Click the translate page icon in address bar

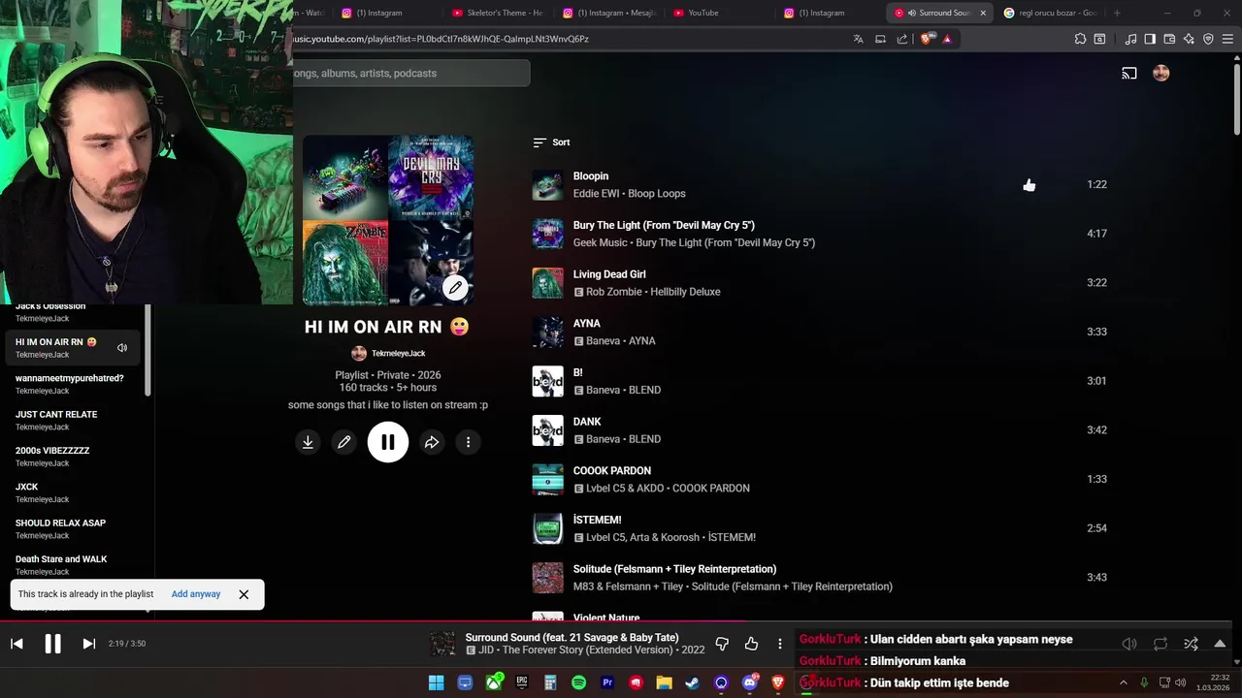[x=858, y=39]
